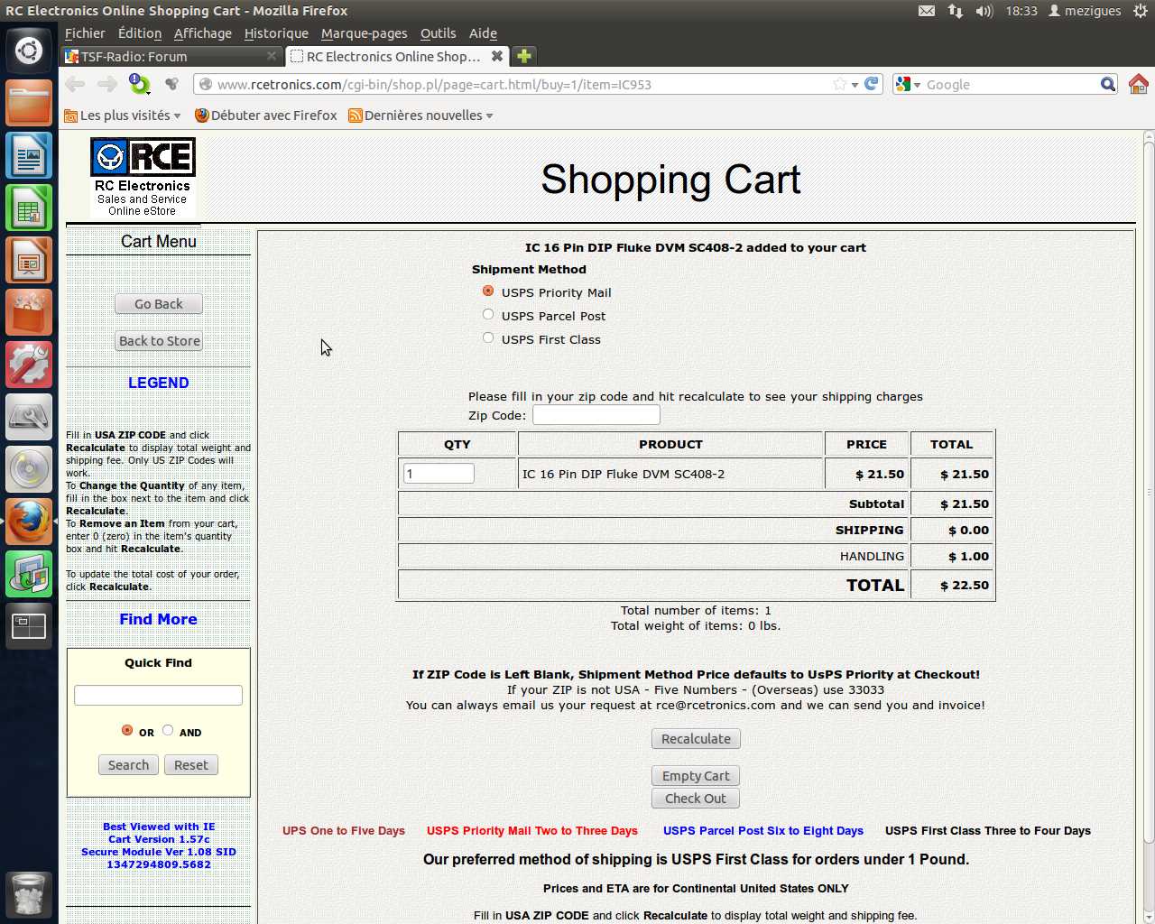
Task: Open the Édition menu
Action: tap(140, 33)
